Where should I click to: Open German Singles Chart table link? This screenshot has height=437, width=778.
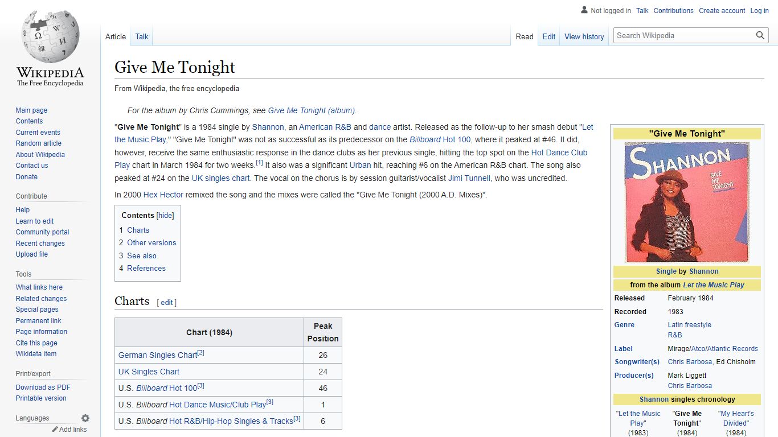tap(158, 355)
